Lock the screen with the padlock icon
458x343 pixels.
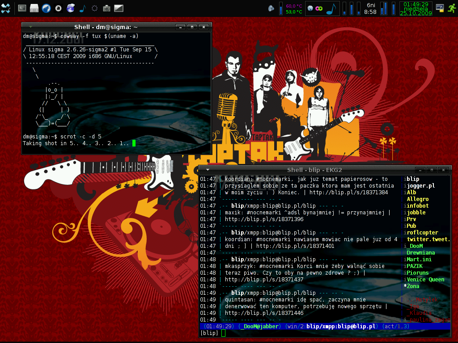click(x=440, y=8)
